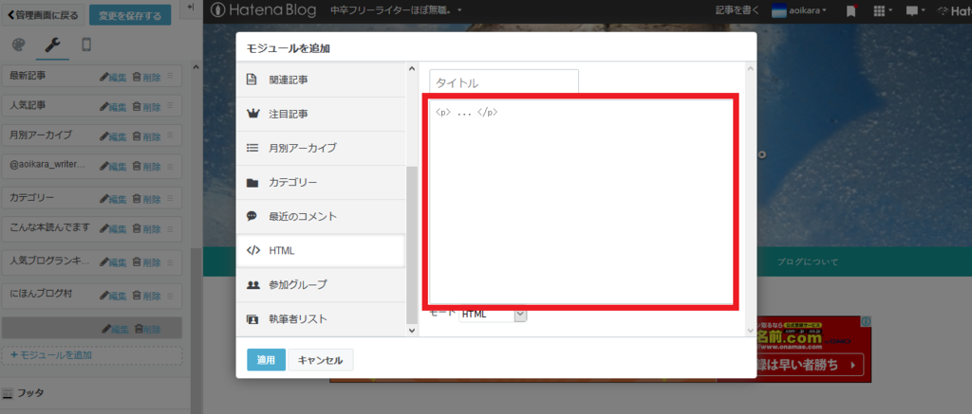Select 月別アーカイブ module type in dialog
The width and height of the screenshot is (972, 414).
click(x=321, y=148)
